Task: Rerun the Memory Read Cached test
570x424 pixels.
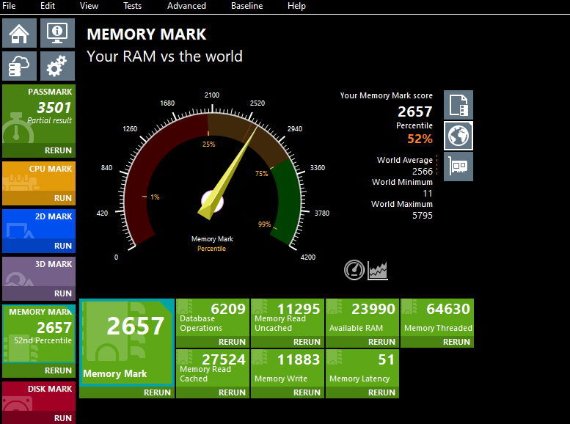Action: 232,392
